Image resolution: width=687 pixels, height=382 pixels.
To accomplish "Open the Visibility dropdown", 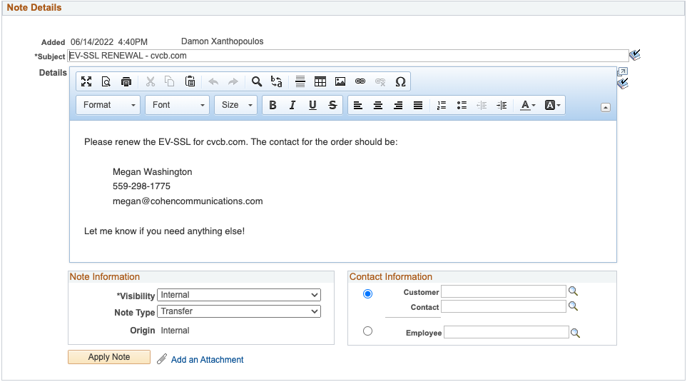I will [x=238, y=295].
